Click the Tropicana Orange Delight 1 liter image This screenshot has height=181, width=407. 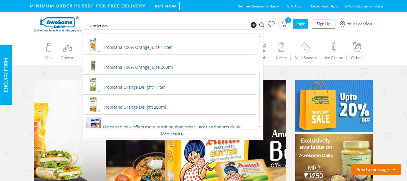click(93, 85)
